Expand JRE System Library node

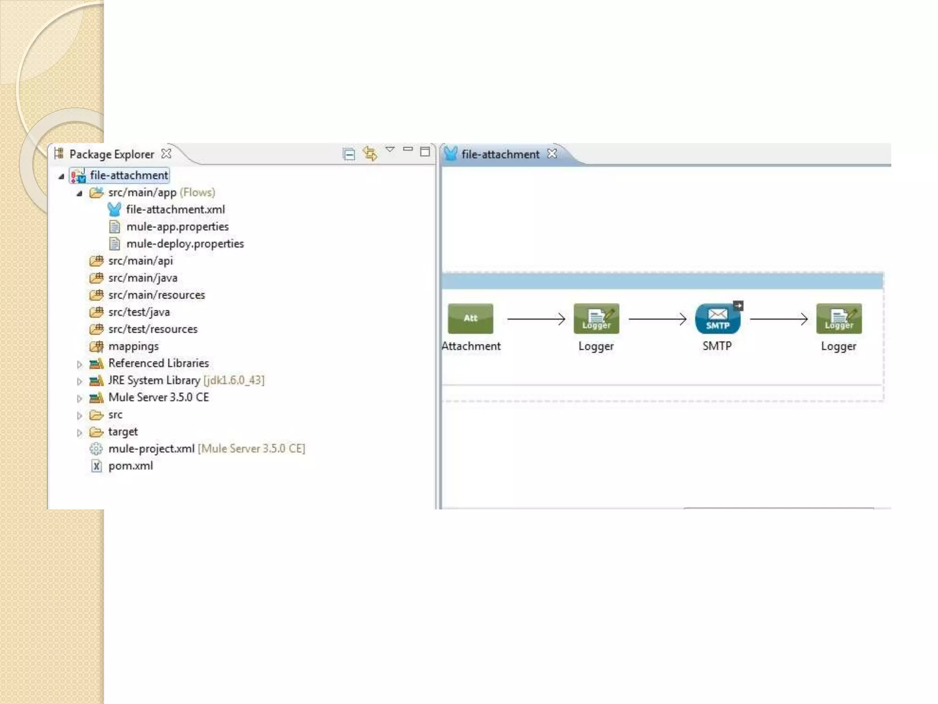click(x=79, y=382)
